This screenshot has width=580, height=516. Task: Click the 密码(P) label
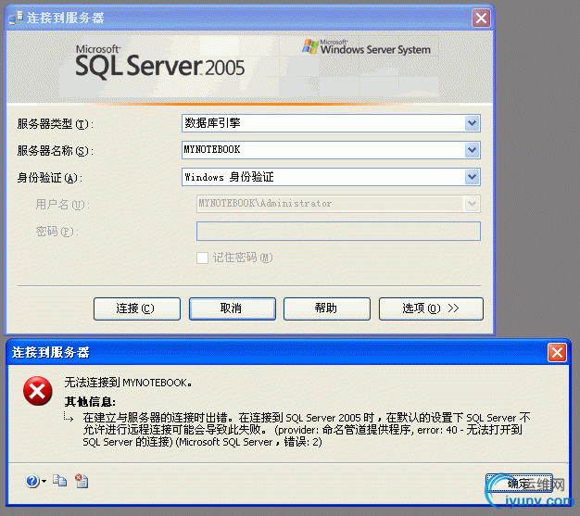[57, 232]
